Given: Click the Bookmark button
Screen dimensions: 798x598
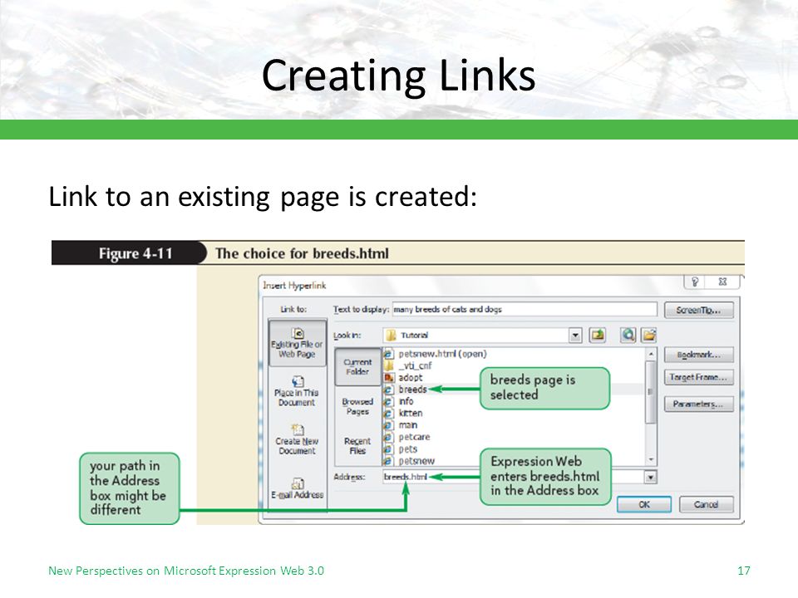Looking at the screenshot, I should [x=699, y=355].
